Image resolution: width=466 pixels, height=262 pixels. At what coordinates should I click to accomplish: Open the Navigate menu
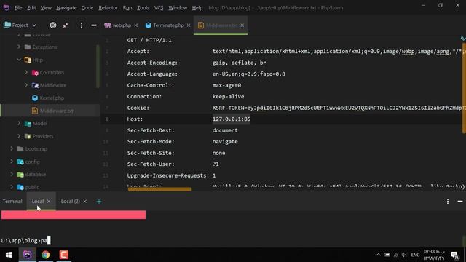(66, 8)
